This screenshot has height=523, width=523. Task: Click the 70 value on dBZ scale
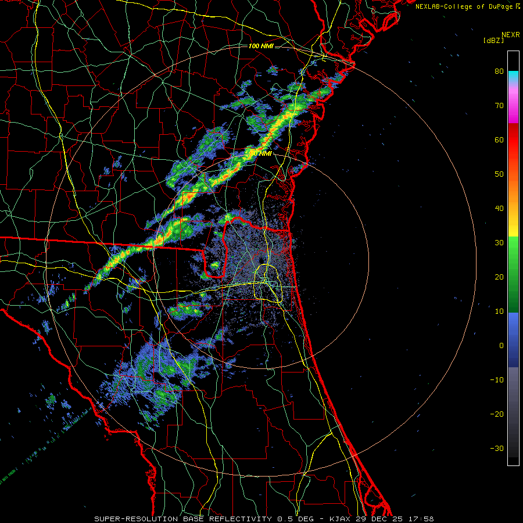499,106
